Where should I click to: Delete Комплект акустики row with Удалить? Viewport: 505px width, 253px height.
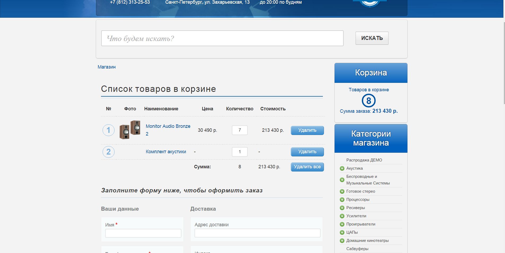pyautogui.click(x=307, y=152)
